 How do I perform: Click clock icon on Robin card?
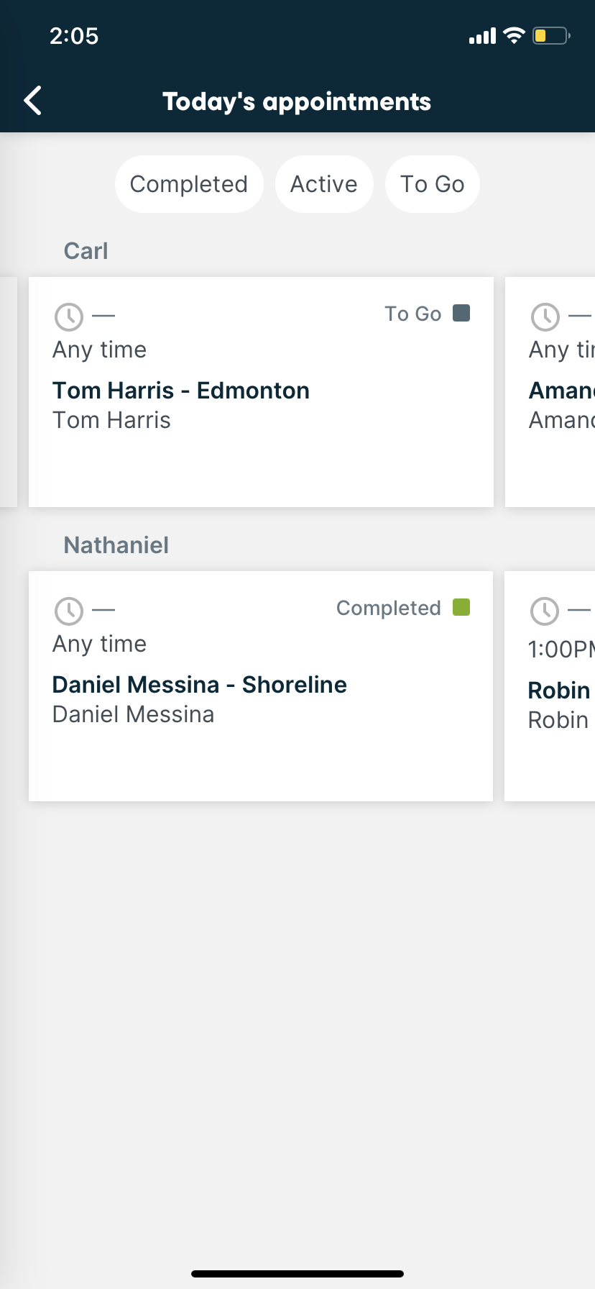(544, 611)
